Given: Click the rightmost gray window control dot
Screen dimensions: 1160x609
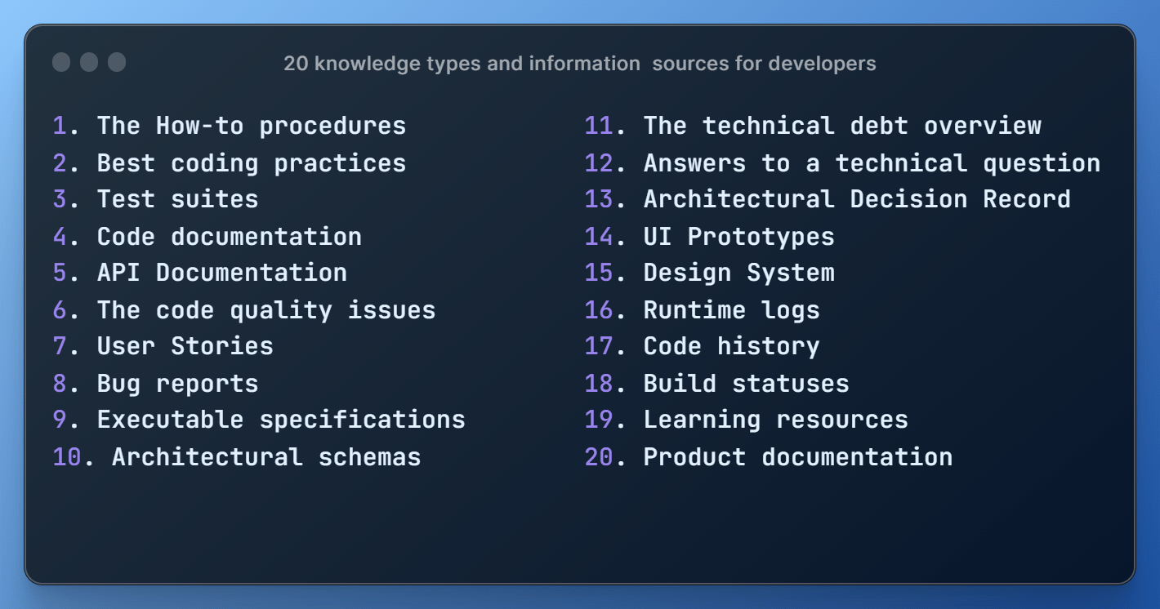Looking at the screenshot, I should click(117, 62).
